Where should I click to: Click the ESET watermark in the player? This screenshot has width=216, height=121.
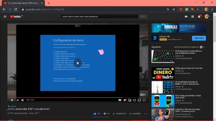coord(143,95)
